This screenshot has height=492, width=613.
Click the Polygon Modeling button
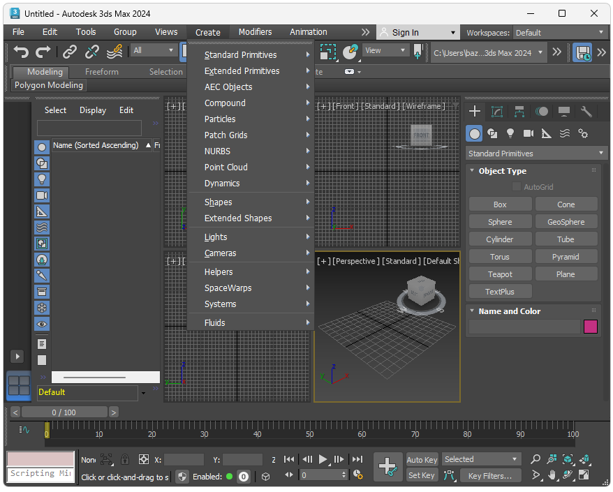point(49,85)
